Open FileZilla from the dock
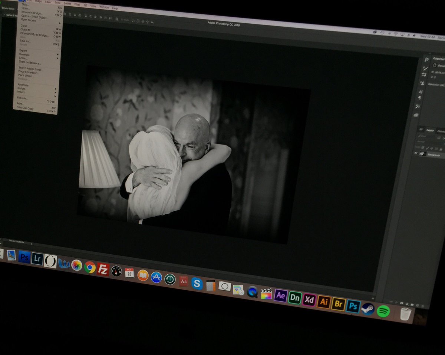This screenshot has height=355, width=445. (x=103, y=269)
